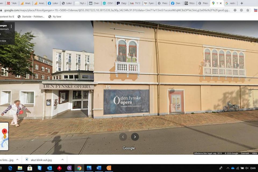Open the red star app on taskbar
The height and width of the screenshot is (172, 258).
click(x=59, y=168)
